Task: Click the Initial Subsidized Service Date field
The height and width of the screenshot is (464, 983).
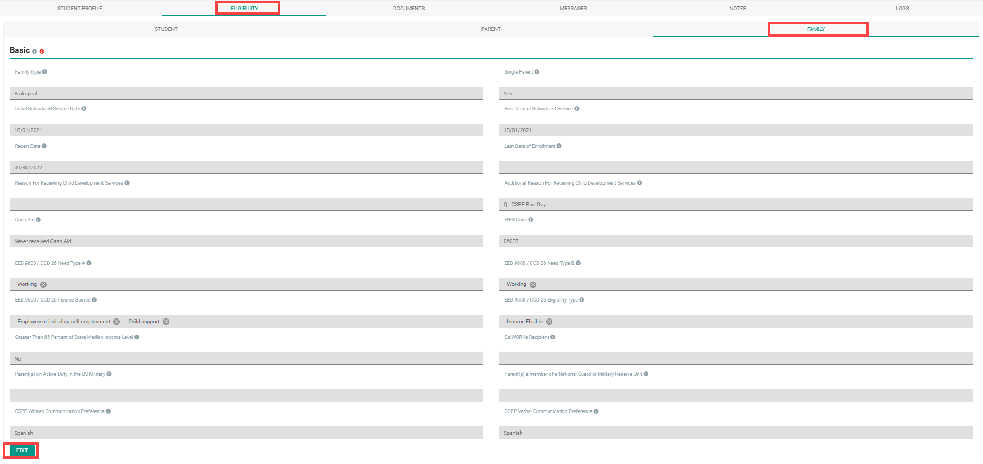Action: [246, 130]
